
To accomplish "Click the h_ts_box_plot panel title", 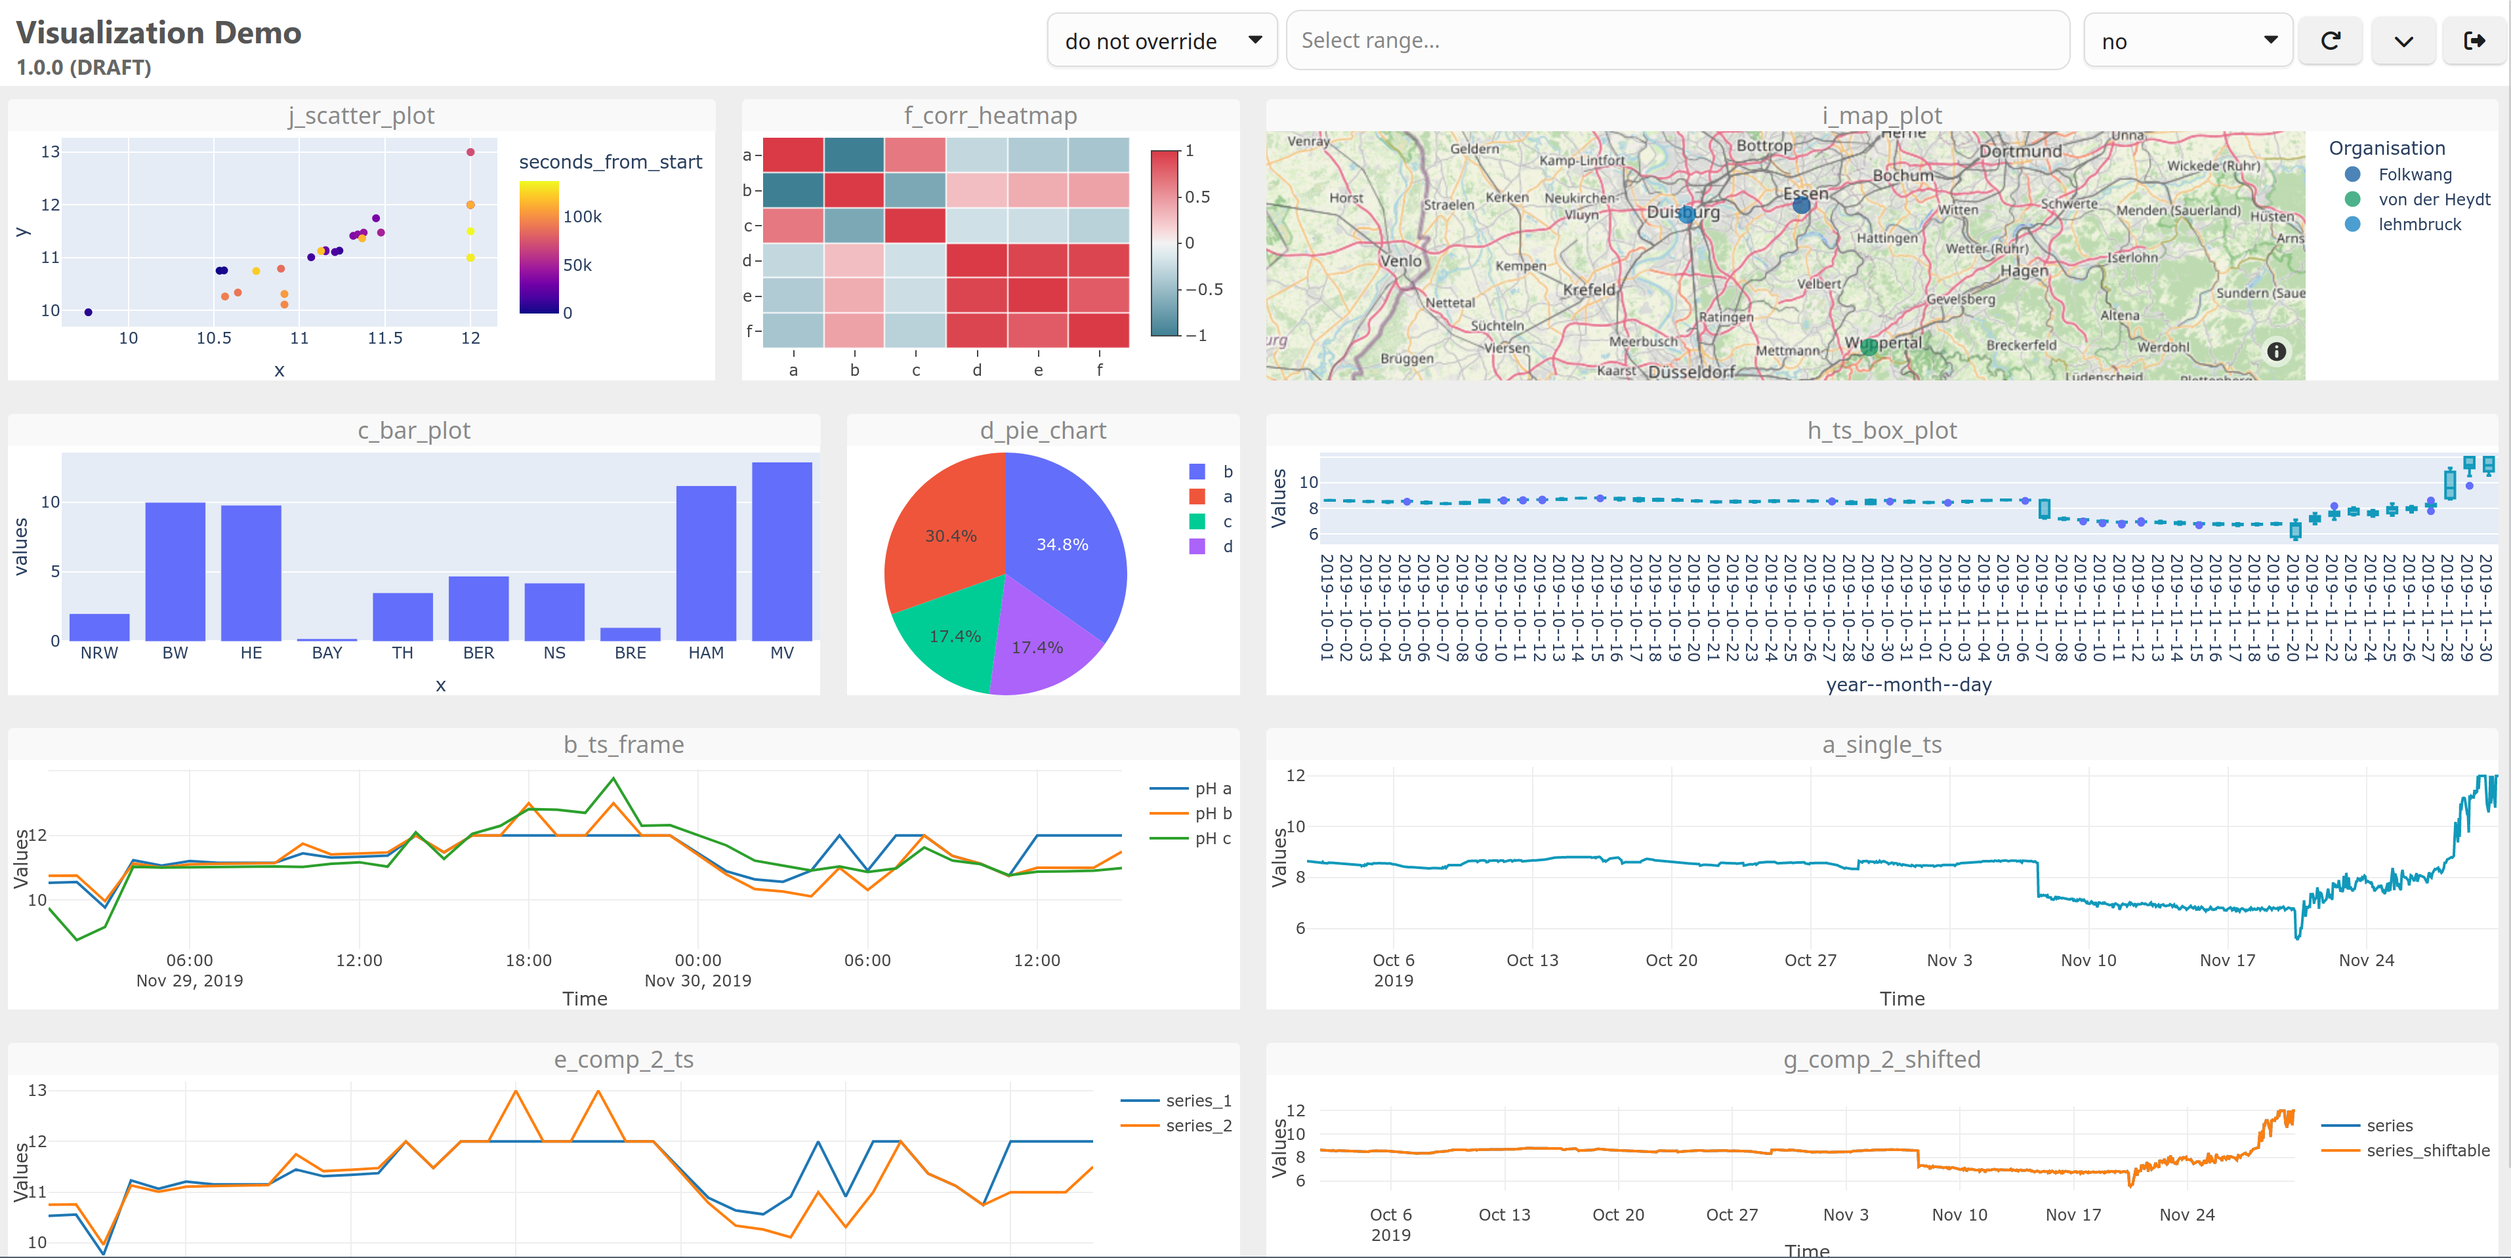I will 1881,430.
